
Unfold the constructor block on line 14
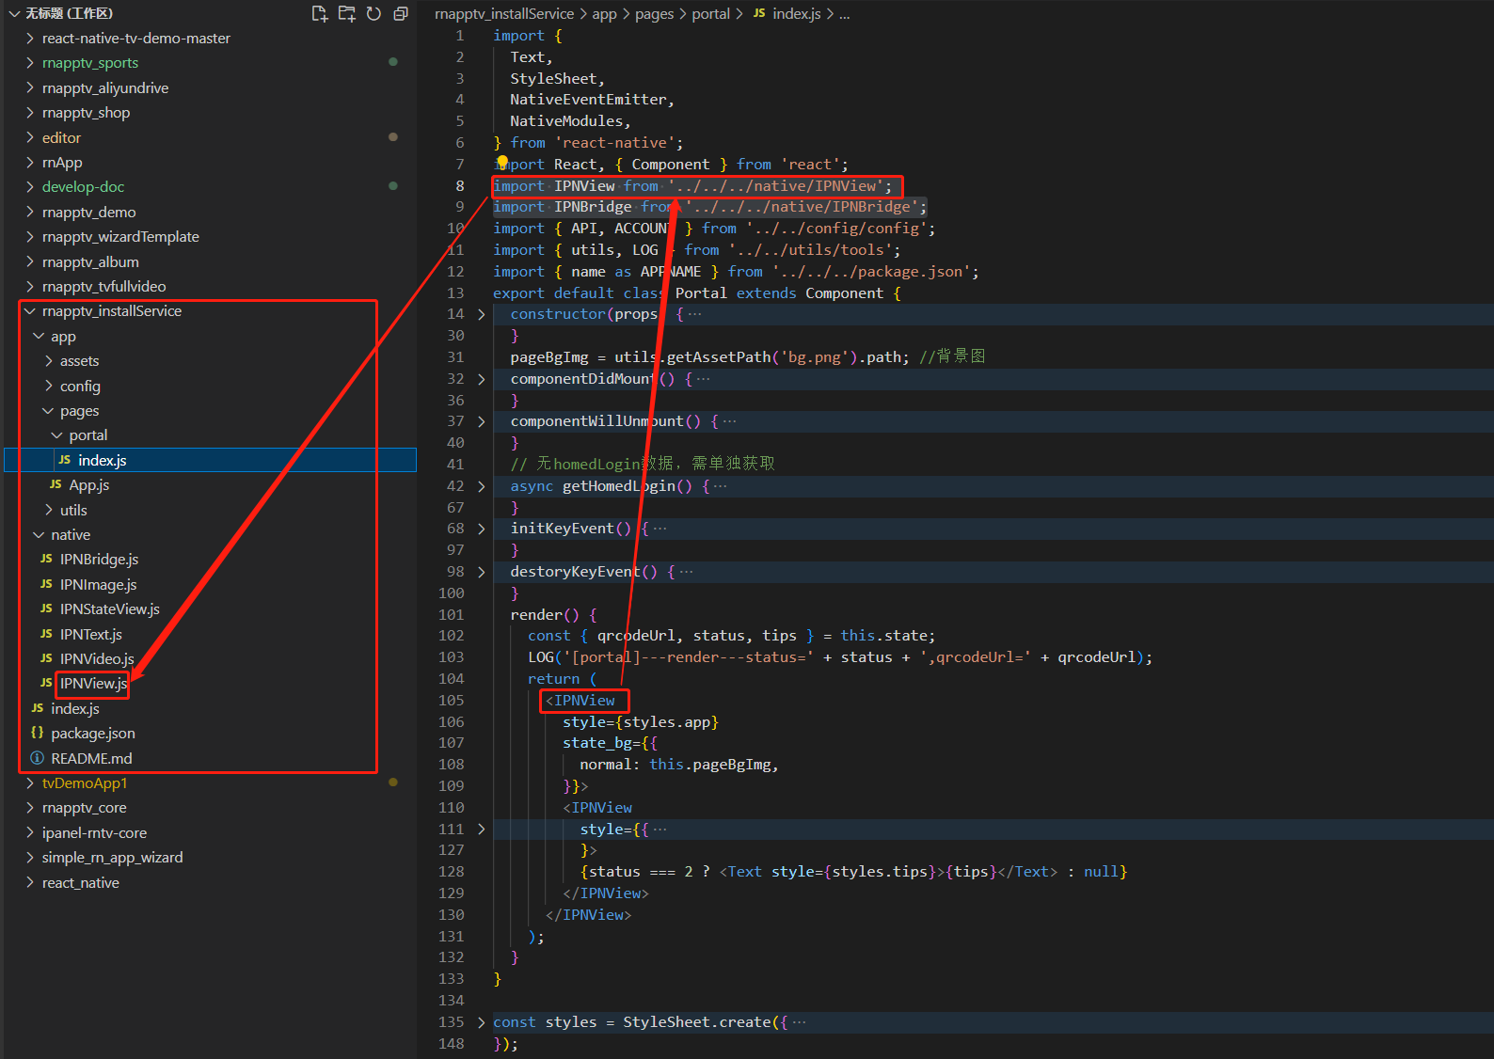click(482, 314)
